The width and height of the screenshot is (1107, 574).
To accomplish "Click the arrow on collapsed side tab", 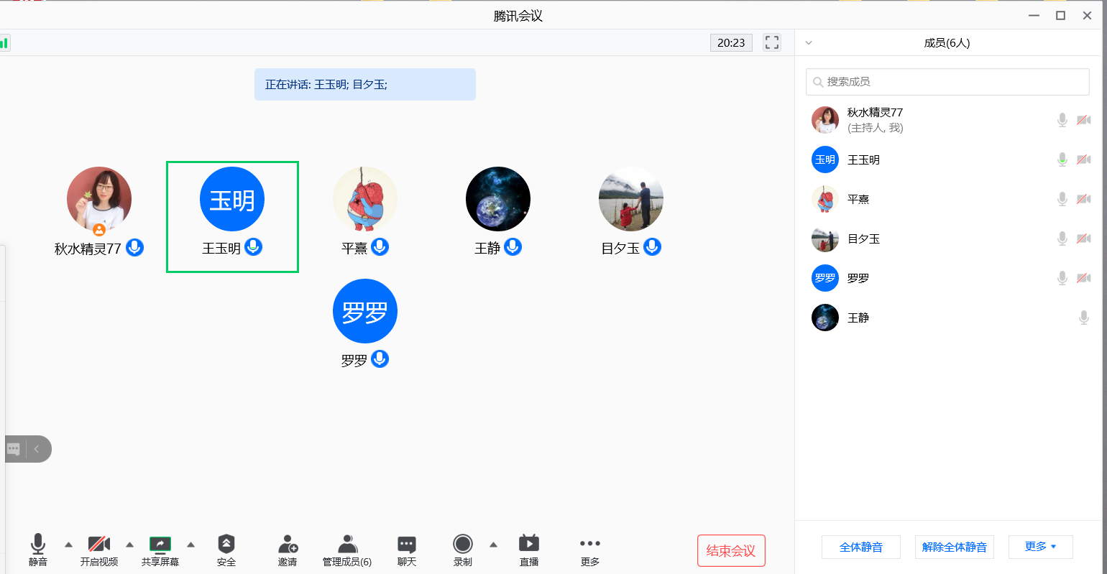I will click(x=37, y=449).
